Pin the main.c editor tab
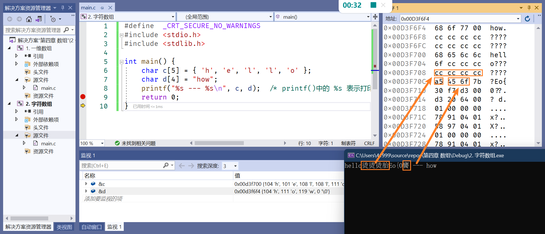The width and height of the screenshot is (545, 234). 102,8
